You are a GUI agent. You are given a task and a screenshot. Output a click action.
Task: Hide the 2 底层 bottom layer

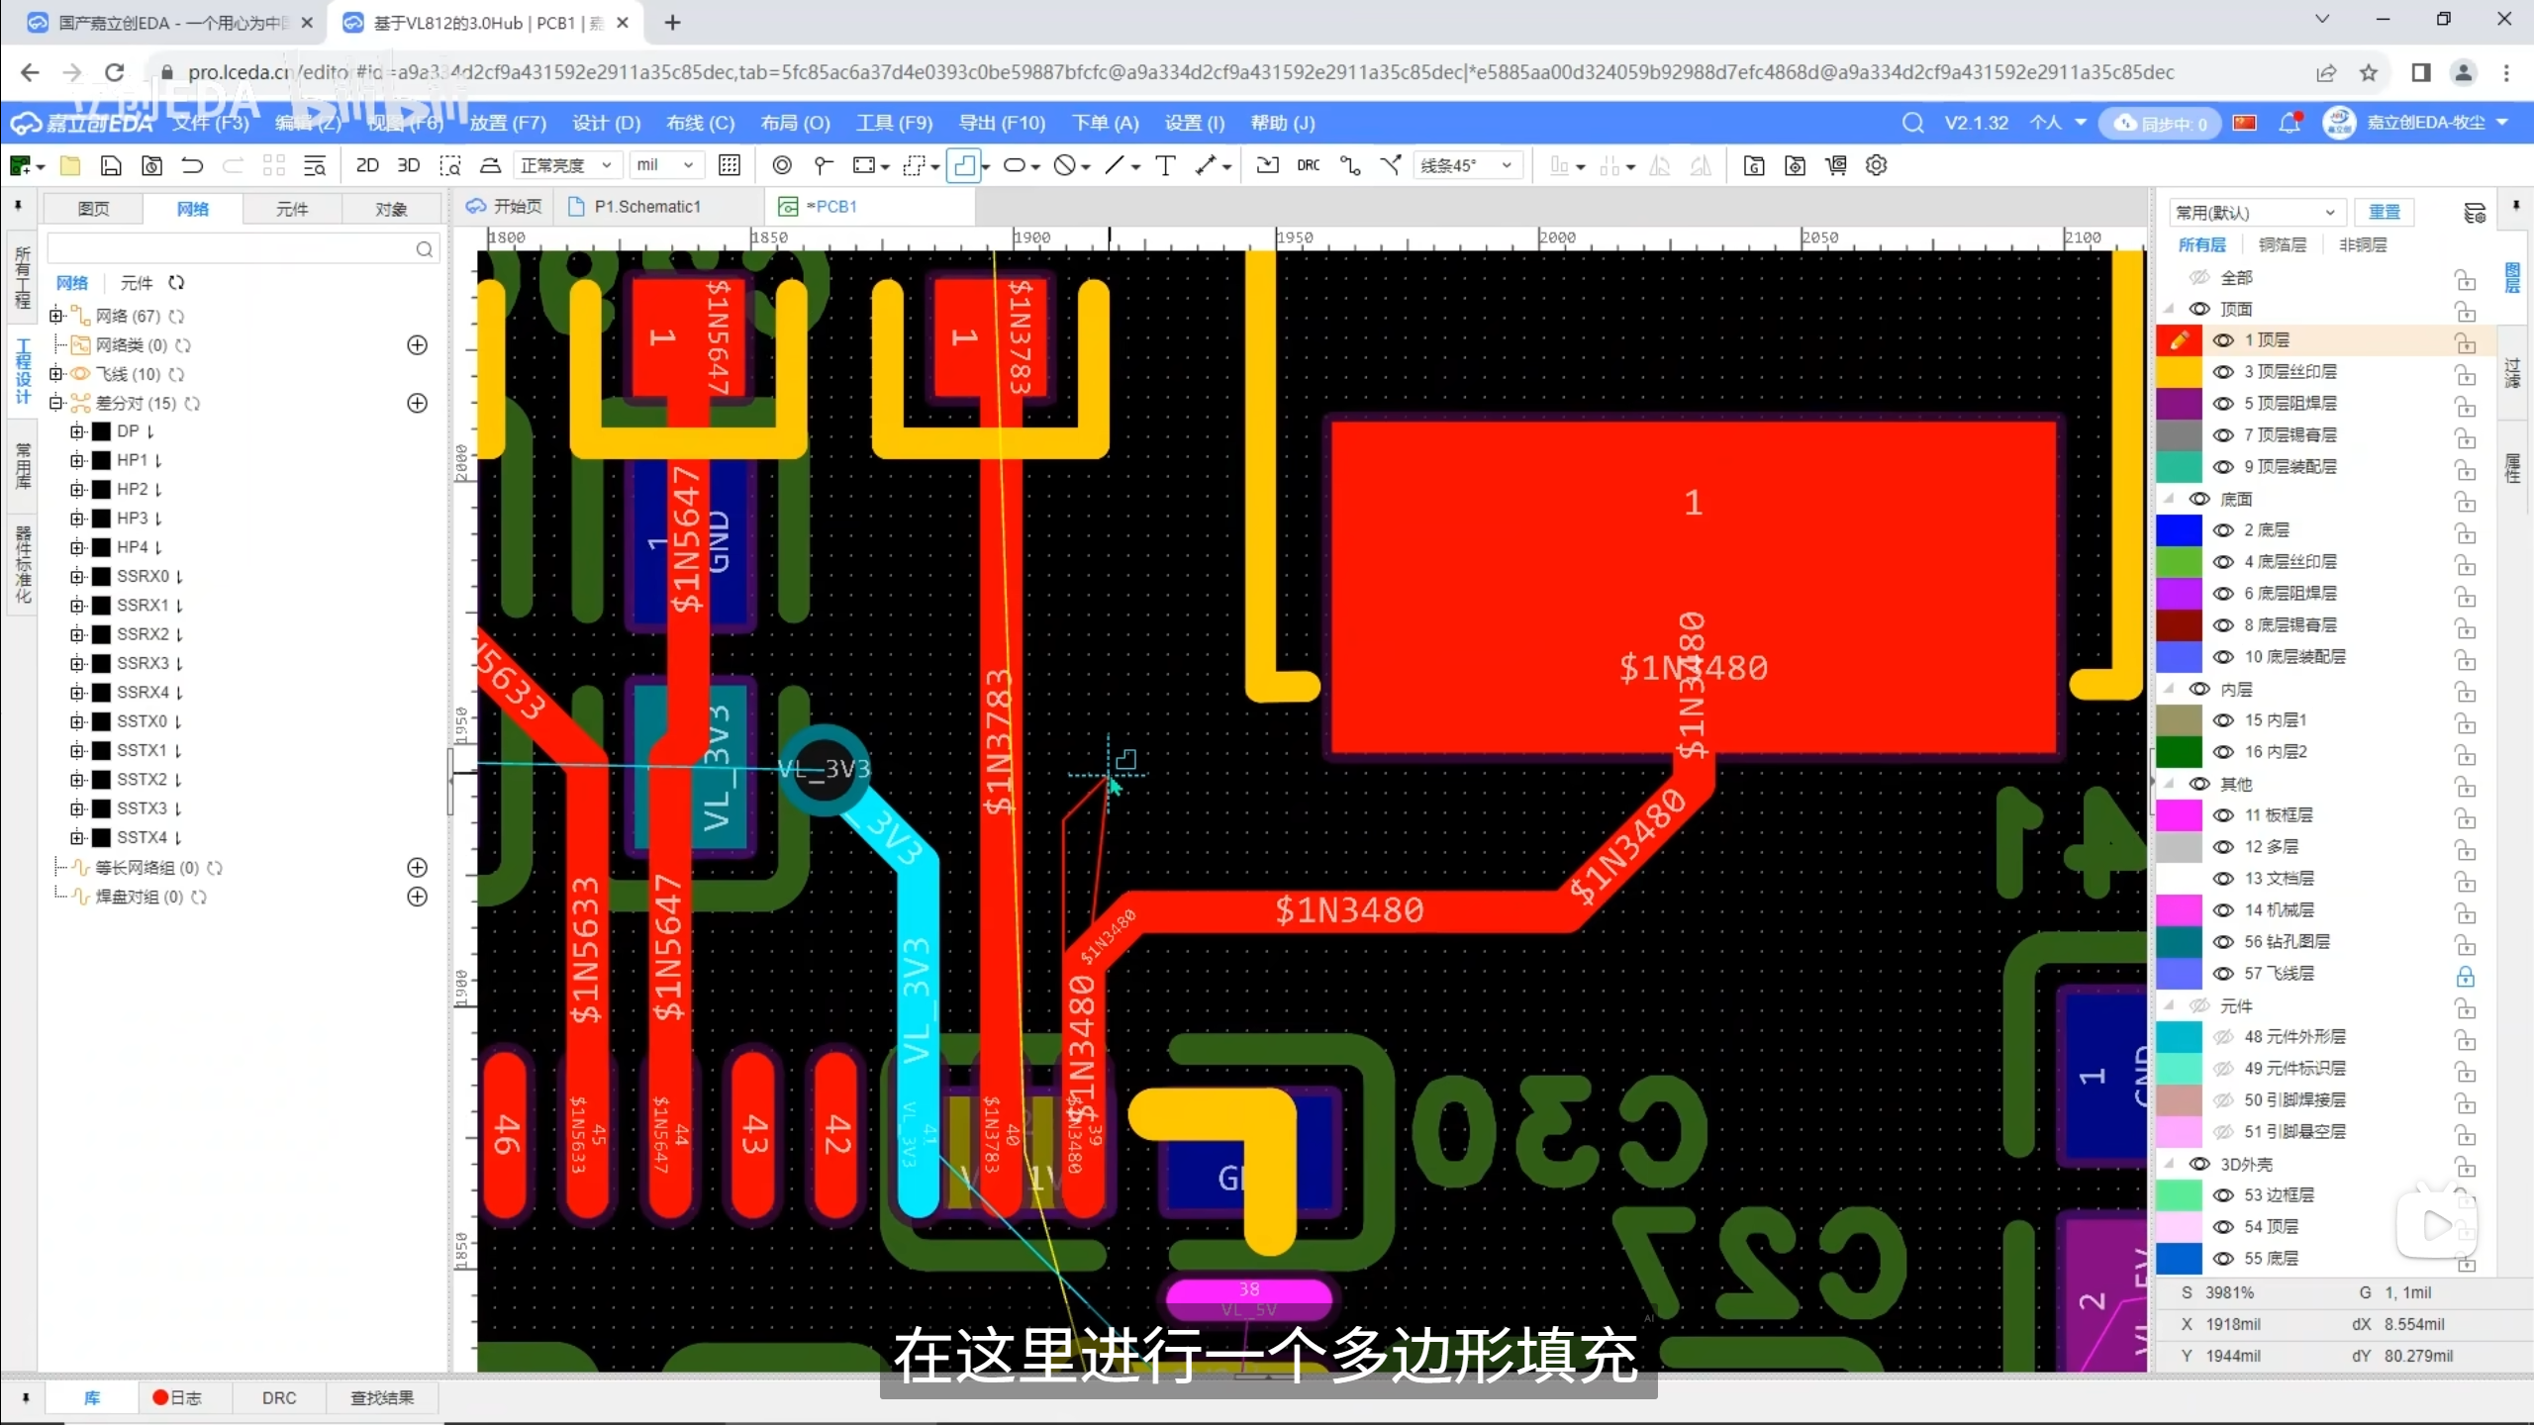coord(2223,530)
